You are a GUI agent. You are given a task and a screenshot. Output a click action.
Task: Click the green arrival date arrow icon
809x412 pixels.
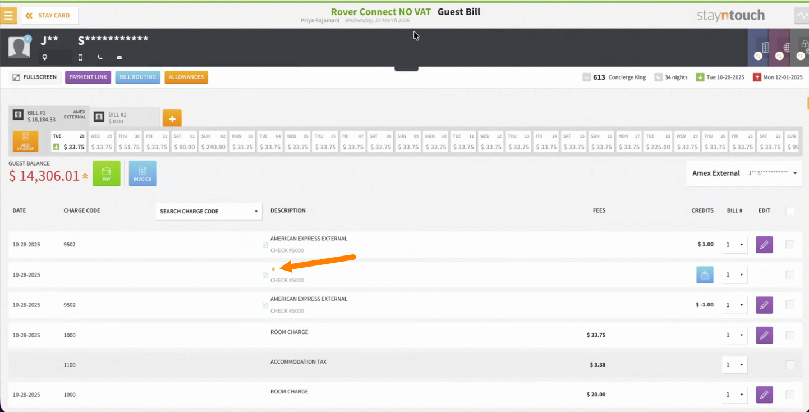point(700,77)
